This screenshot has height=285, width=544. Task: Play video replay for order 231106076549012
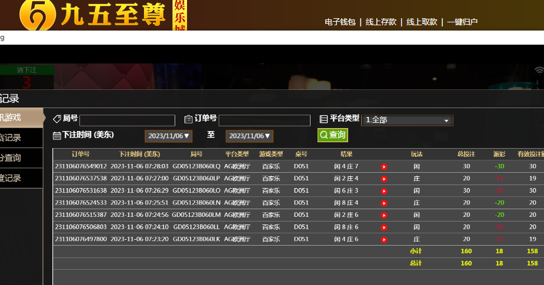pyautogui.click(x=383, y=167)
